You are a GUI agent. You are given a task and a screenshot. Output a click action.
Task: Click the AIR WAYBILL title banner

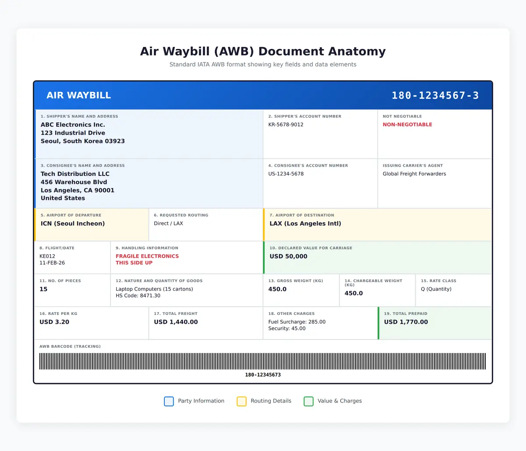pos(78,95)
